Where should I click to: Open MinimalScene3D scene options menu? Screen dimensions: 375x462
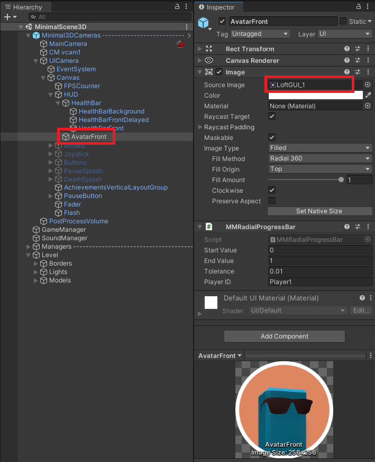tap(187, 27)
